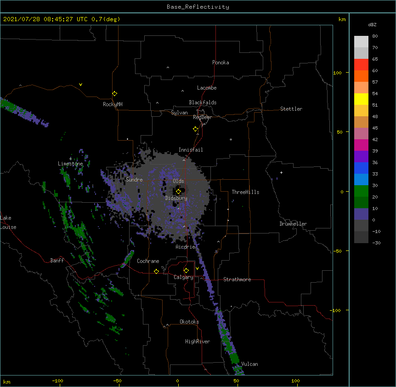This screenshot has height=387, width=396.
Task: Click the 50 tick on the right axis
Action: [x=339, y=132]
